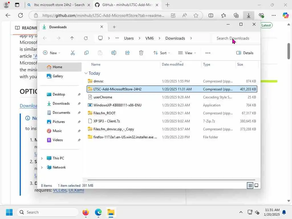Select the dmvsc zip file
292x219 pixels.
pos(172,81)
